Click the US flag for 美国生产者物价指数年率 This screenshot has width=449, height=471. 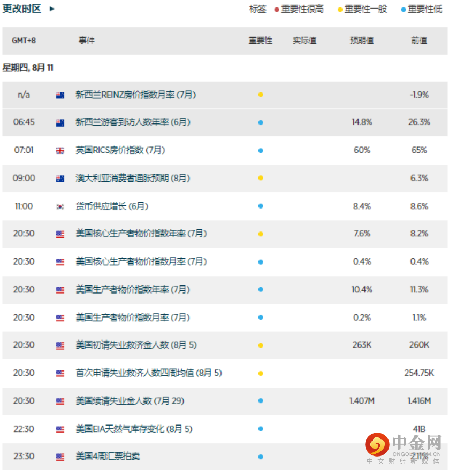point(60,290)
